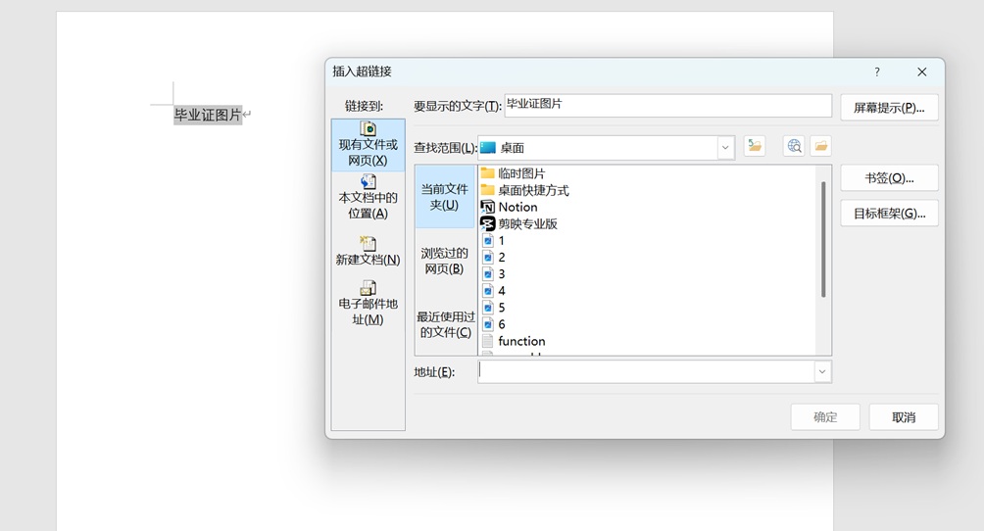
Task: Click the help question mark icon
Action: pyautogui.click(x=877, y=72)
